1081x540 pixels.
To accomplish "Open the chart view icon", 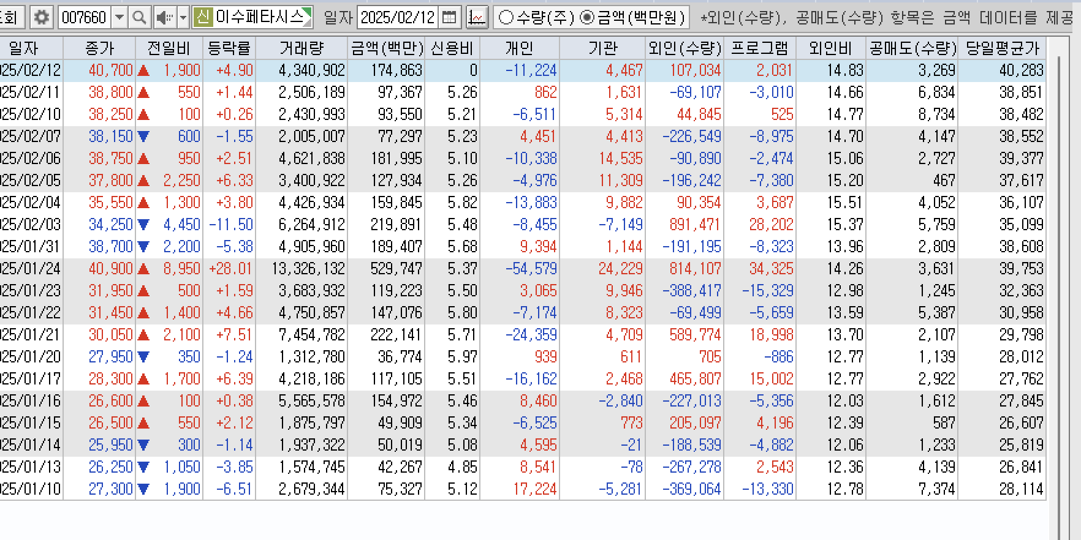I will tap(476, 17).
